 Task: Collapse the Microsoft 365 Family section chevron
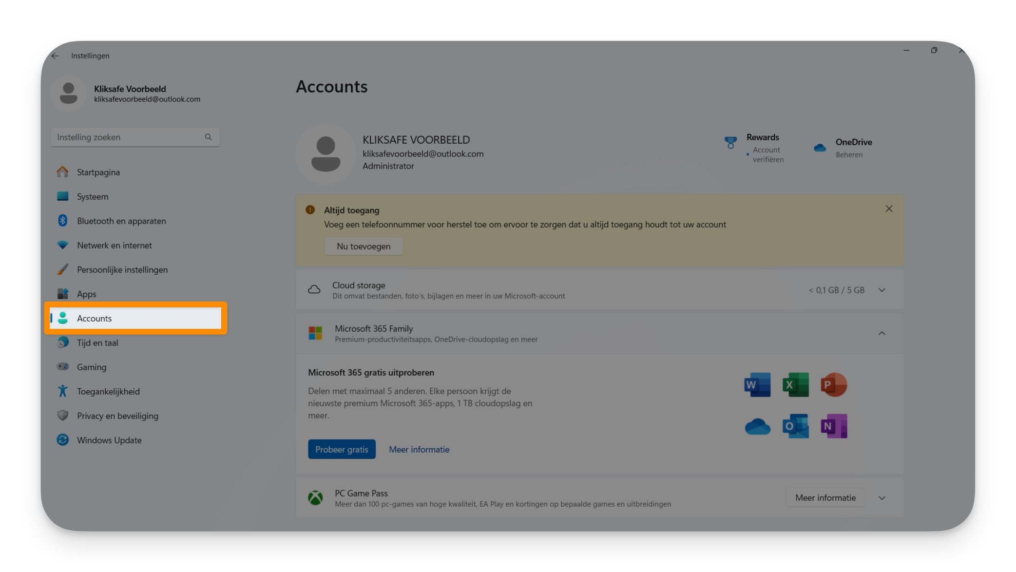[x=882, y=333]
